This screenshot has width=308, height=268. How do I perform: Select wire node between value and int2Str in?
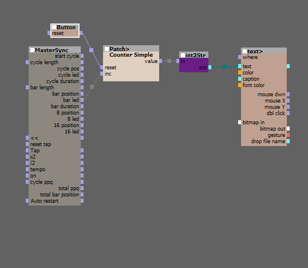click(x=169, y=61)
